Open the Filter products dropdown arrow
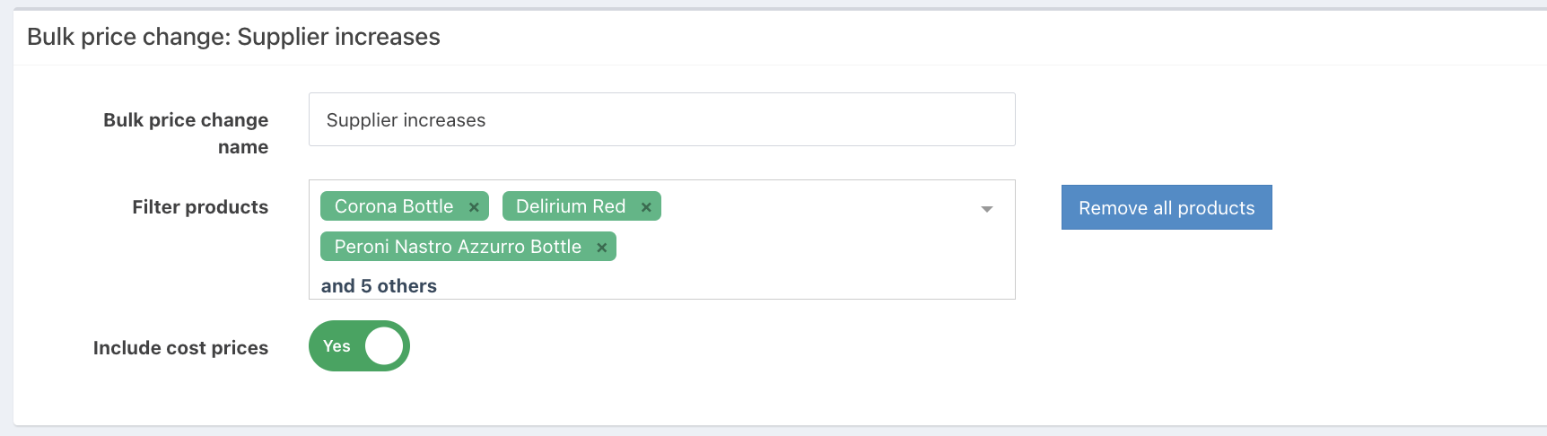 [x=986, y=209]
